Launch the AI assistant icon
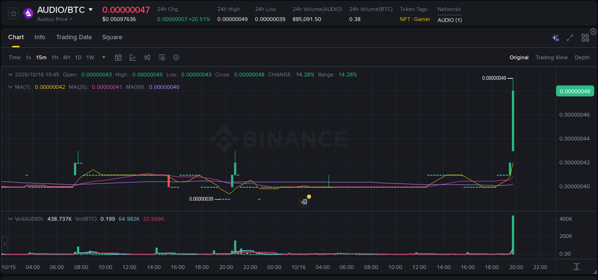The image size is (598, 280). coord(555,37)
